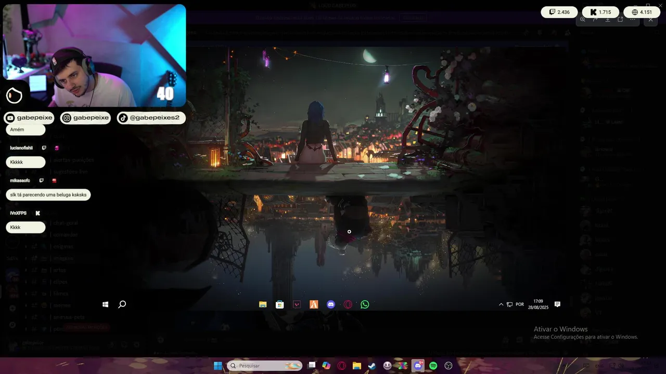Screen dimensions: 666x374
Task: Click the YouTube gabepeixe handle badge
Action: coord(29,118)
